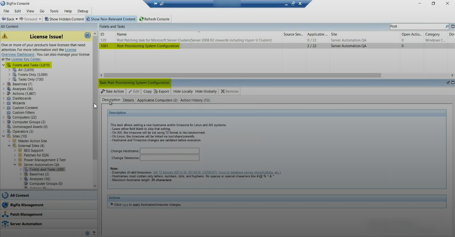Hide the task locally

pos(183,91)
